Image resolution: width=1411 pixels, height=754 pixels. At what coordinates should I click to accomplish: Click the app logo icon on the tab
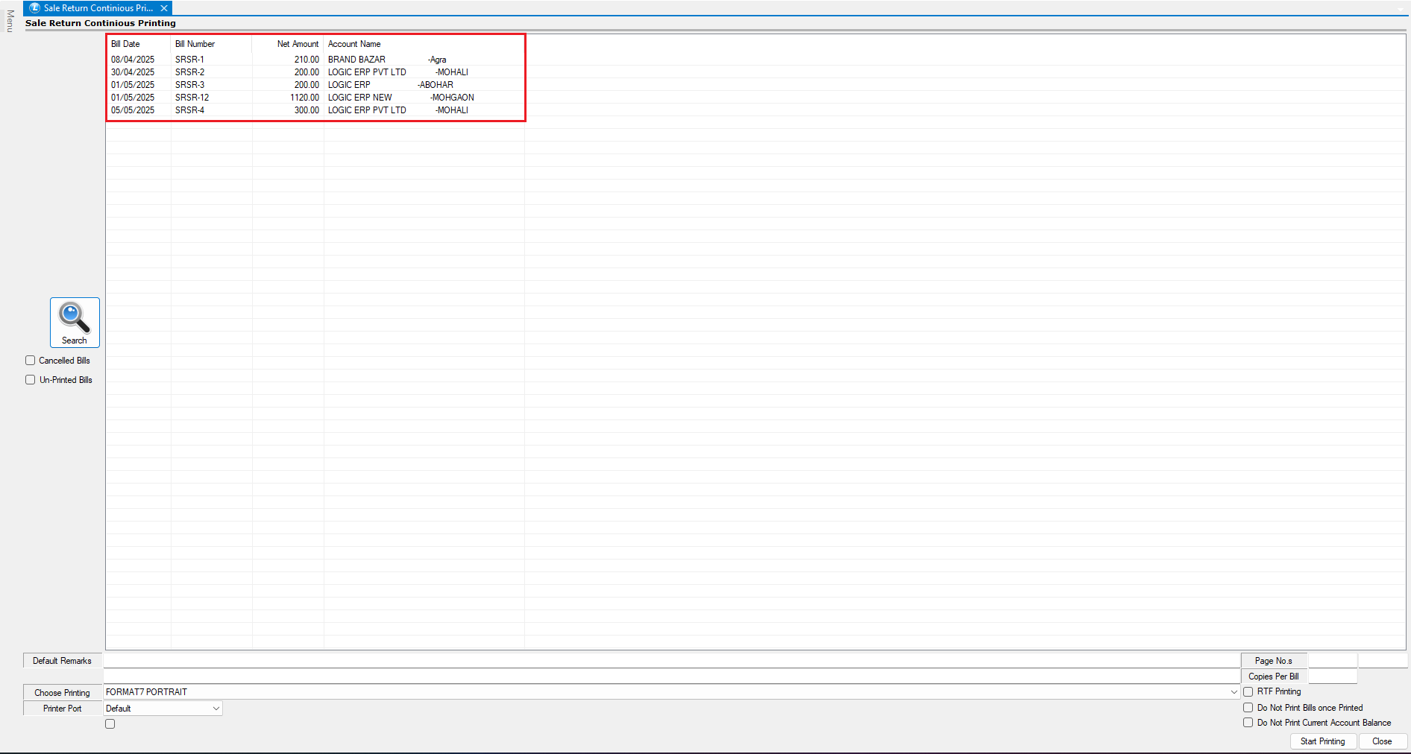tap(34, 8)
